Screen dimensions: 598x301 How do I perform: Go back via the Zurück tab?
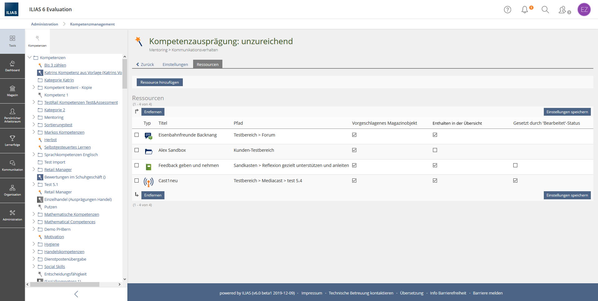click(145, 64)
